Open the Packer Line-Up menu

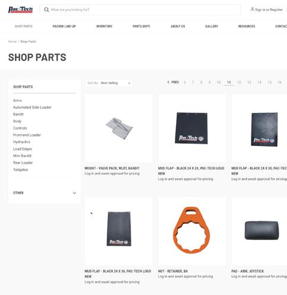[64, 26]
